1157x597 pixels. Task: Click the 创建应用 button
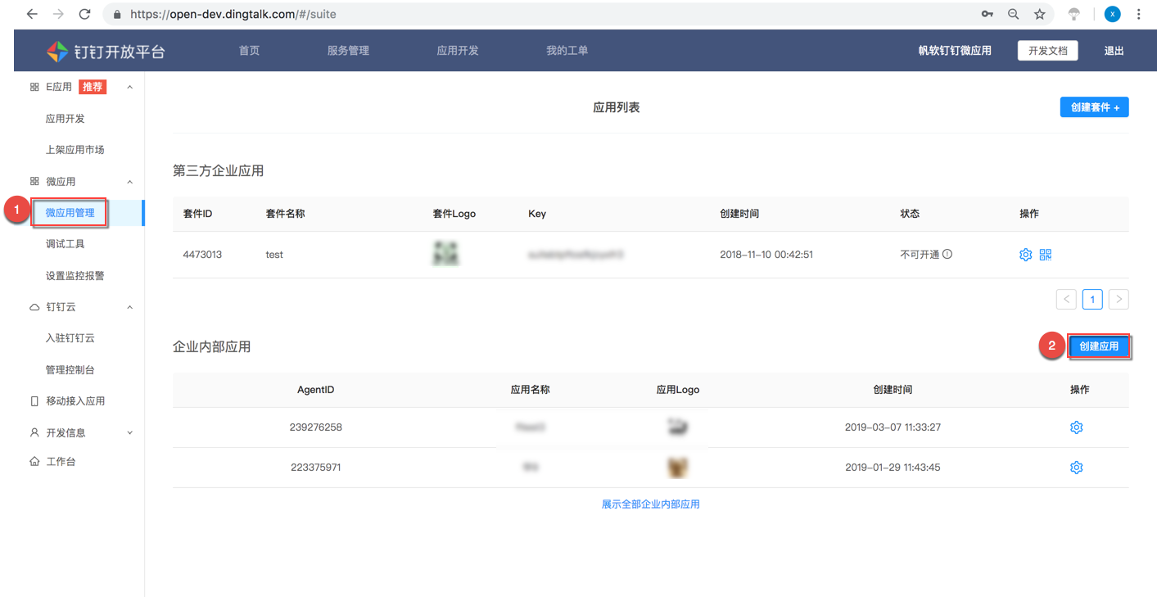tap(1099, 346)
